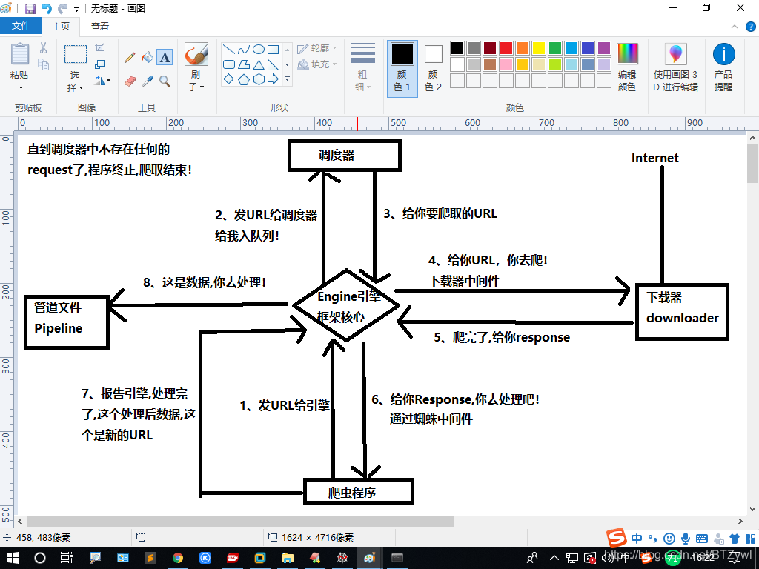
Task: Select the Eraser tool
Action: (130, 81)
